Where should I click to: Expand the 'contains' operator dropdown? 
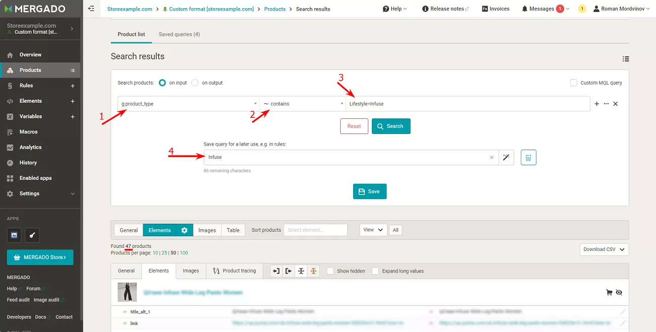303,104
